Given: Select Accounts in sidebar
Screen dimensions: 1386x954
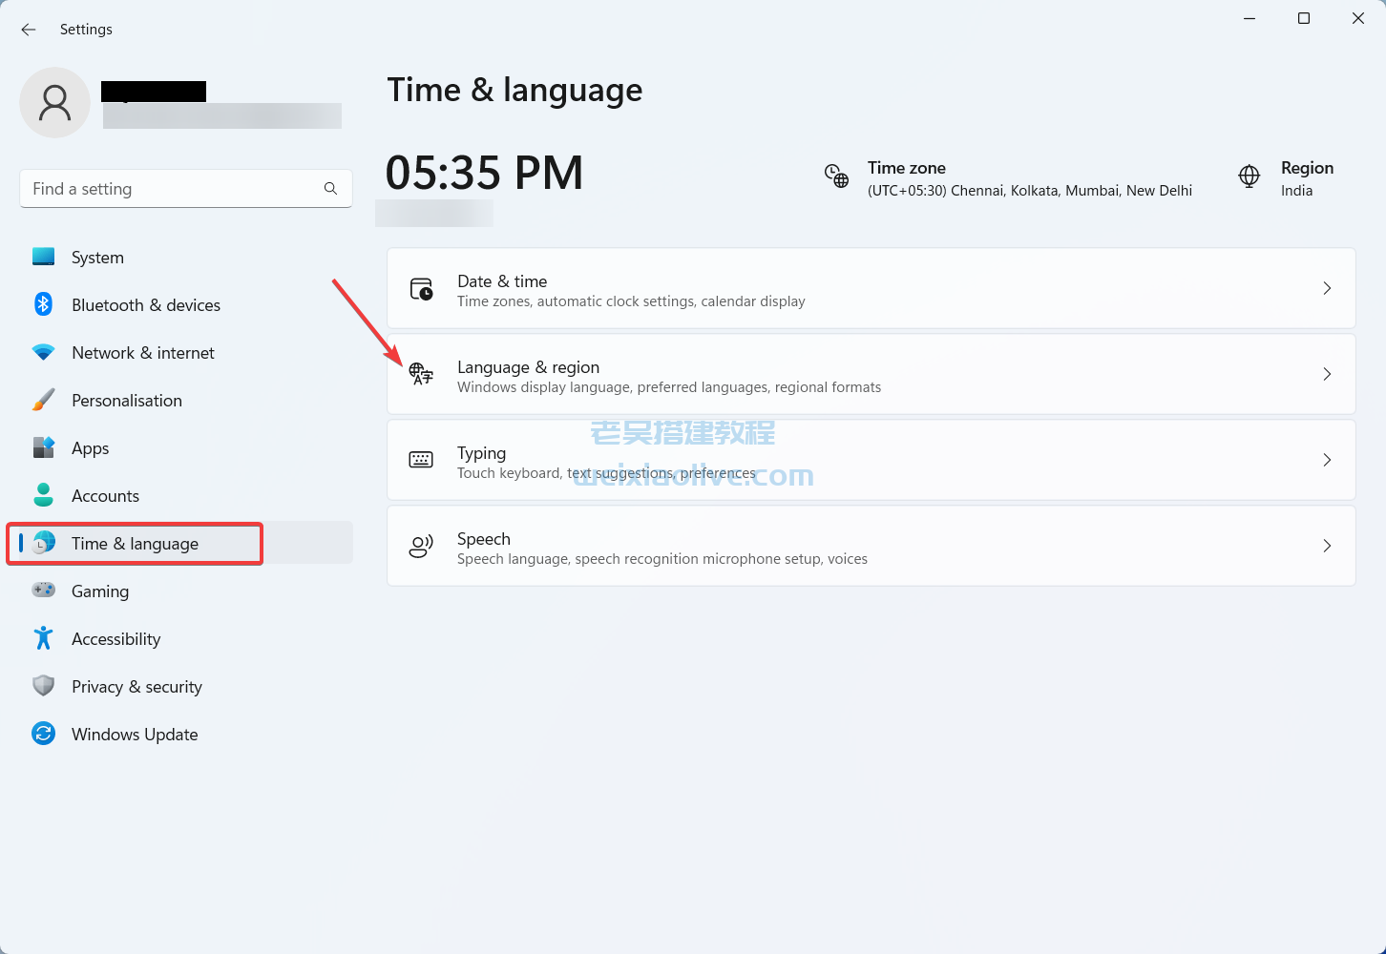Looking at the screenshot, I should click(x=186, y=495).
